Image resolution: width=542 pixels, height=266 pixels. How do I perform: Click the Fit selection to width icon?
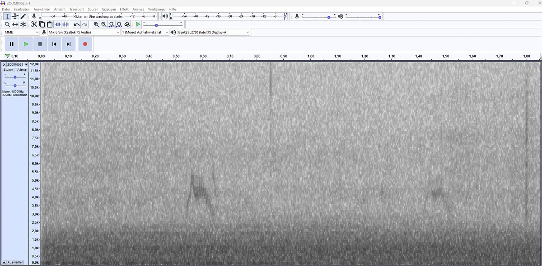[112, 24]
